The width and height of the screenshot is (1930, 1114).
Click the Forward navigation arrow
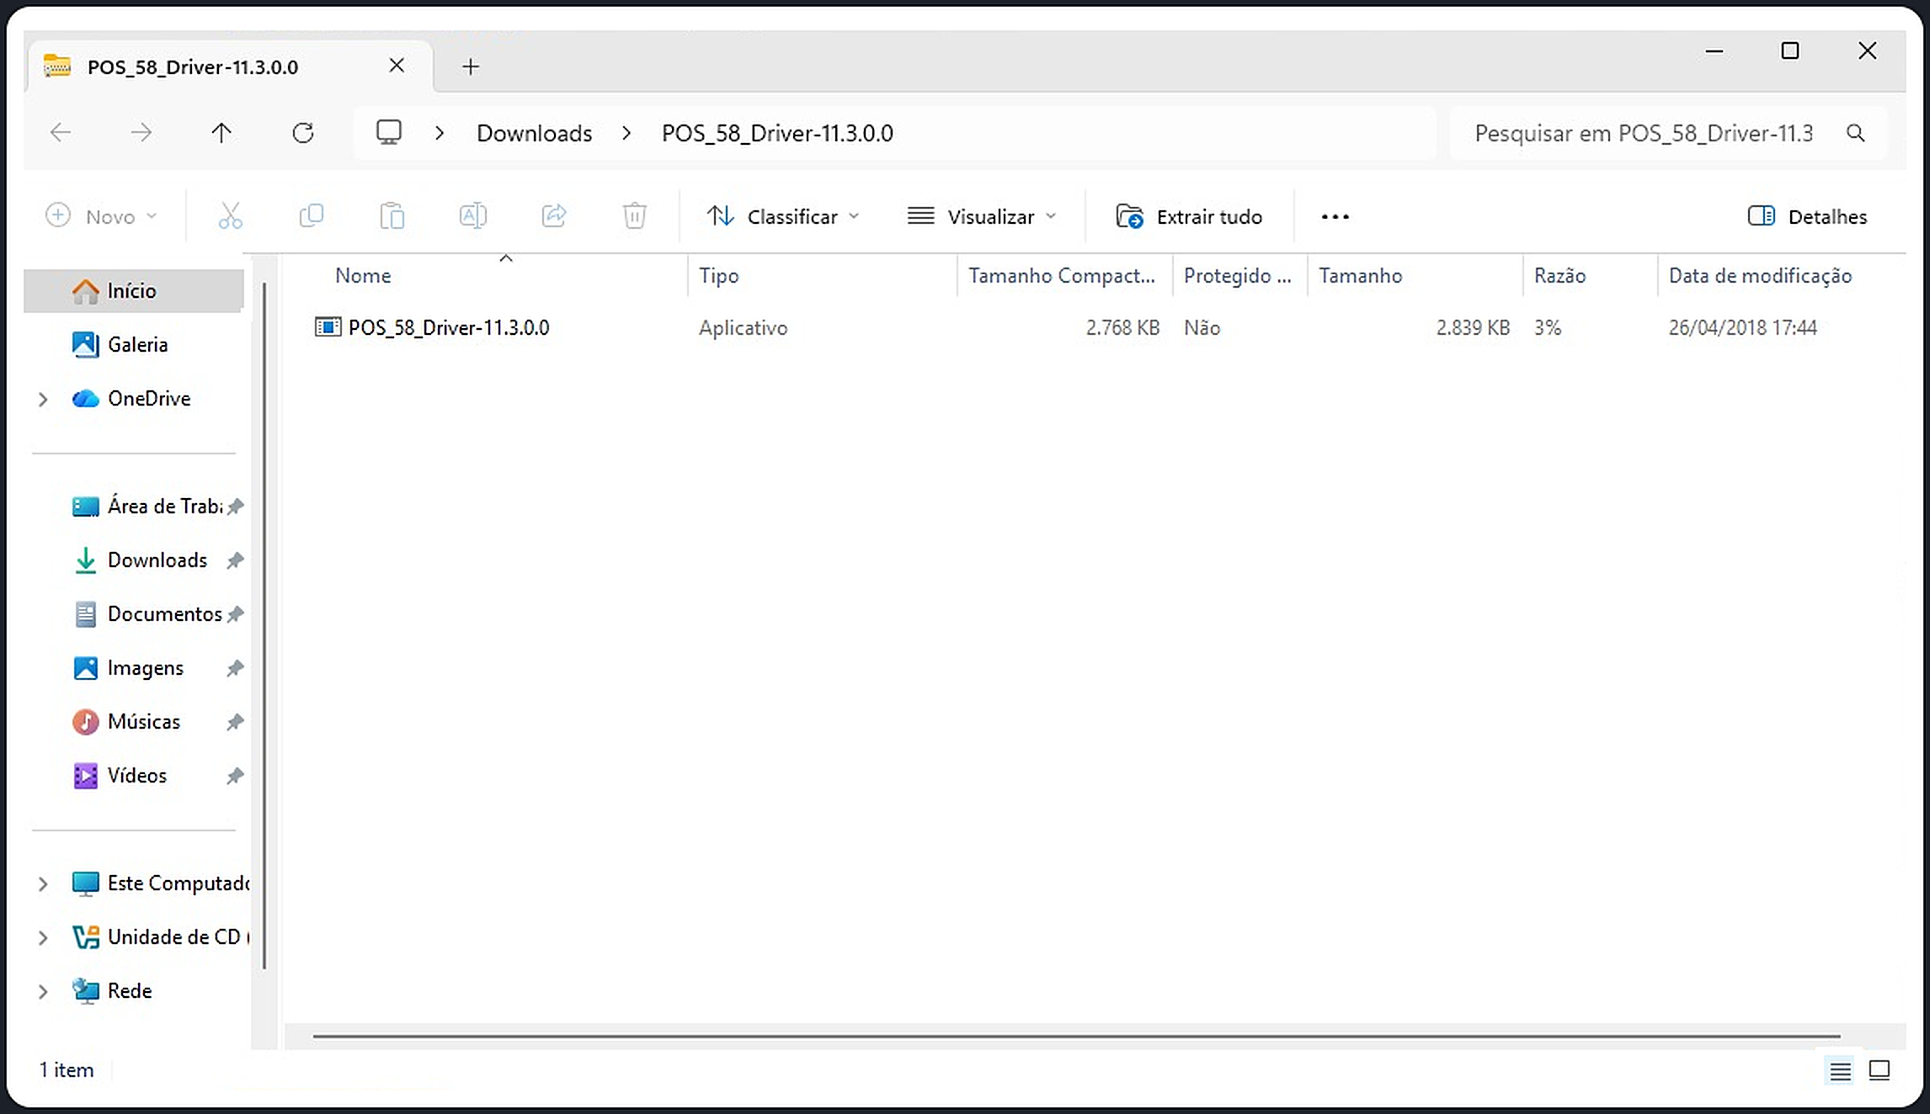(x=141, y=133)
